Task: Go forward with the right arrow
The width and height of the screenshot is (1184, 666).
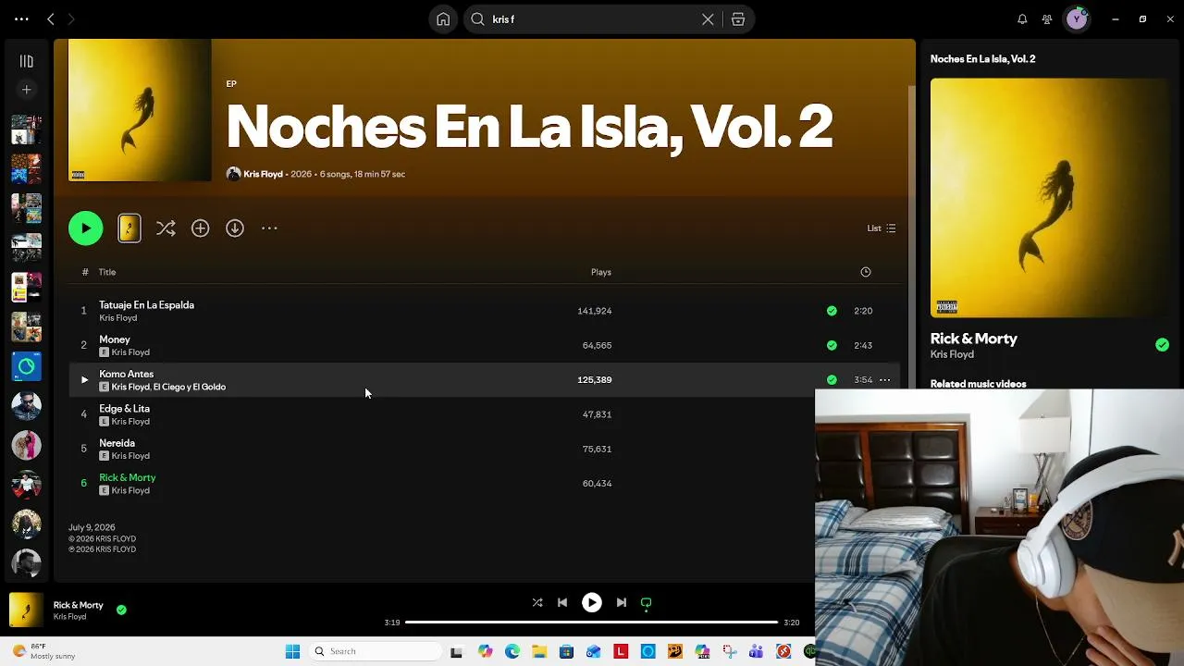Action: tap(70, 18)
